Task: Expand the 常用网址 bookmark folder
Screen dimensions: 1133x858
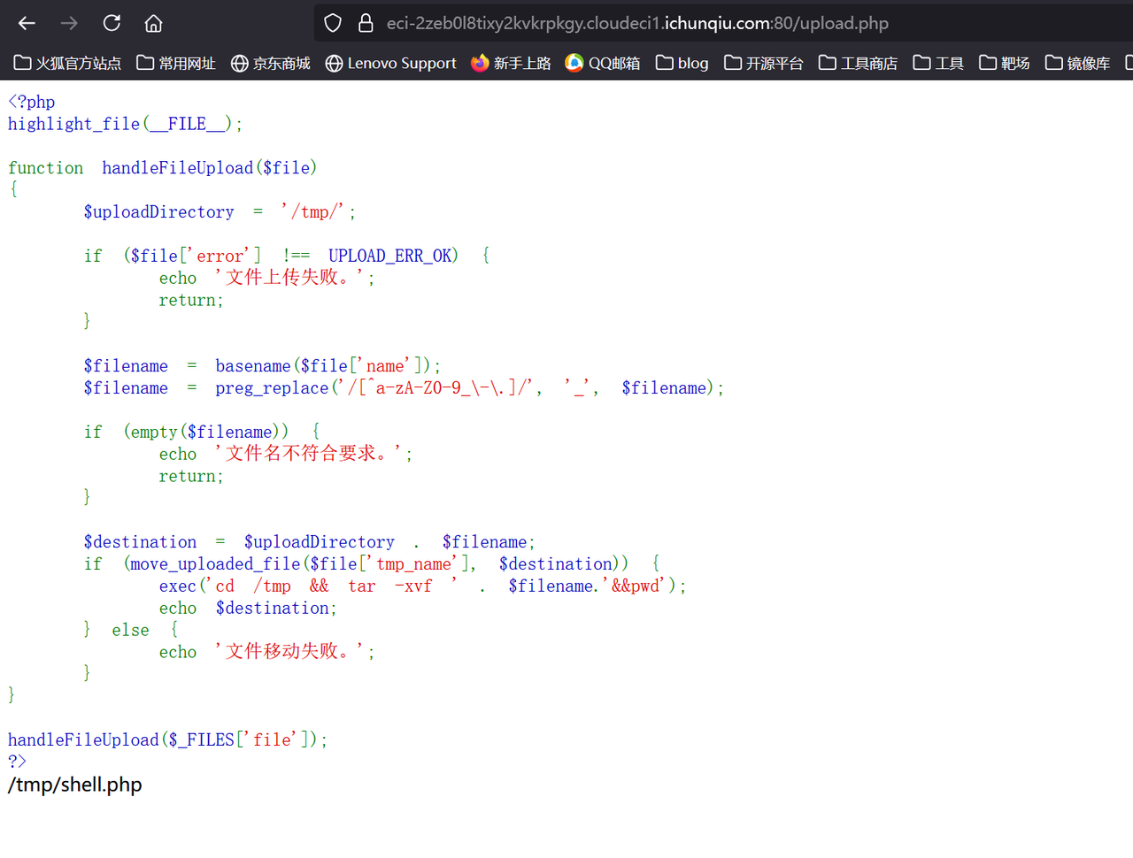Action: pyautogui.click(x=176, y=63)
